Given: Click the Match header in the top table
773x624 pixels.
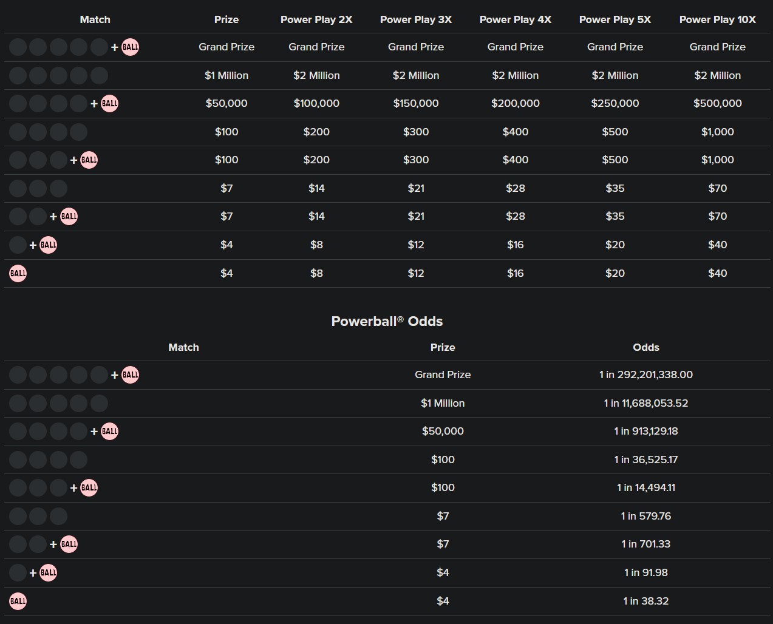Looking at the screenshot, I should 95,19.
